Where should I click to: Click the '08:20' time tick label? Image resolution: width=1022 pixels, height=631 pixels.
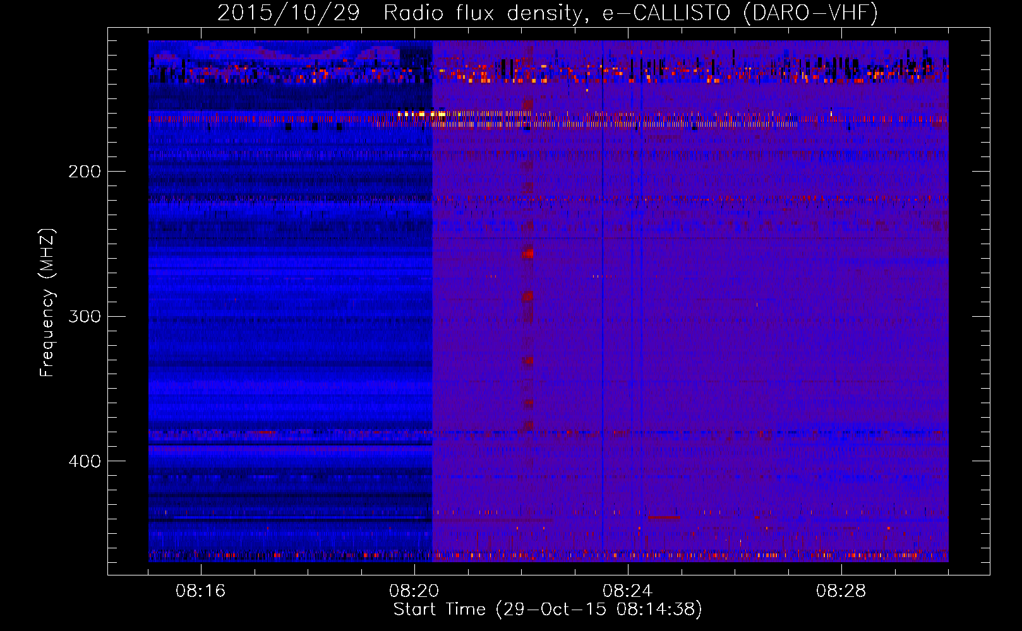414,591
